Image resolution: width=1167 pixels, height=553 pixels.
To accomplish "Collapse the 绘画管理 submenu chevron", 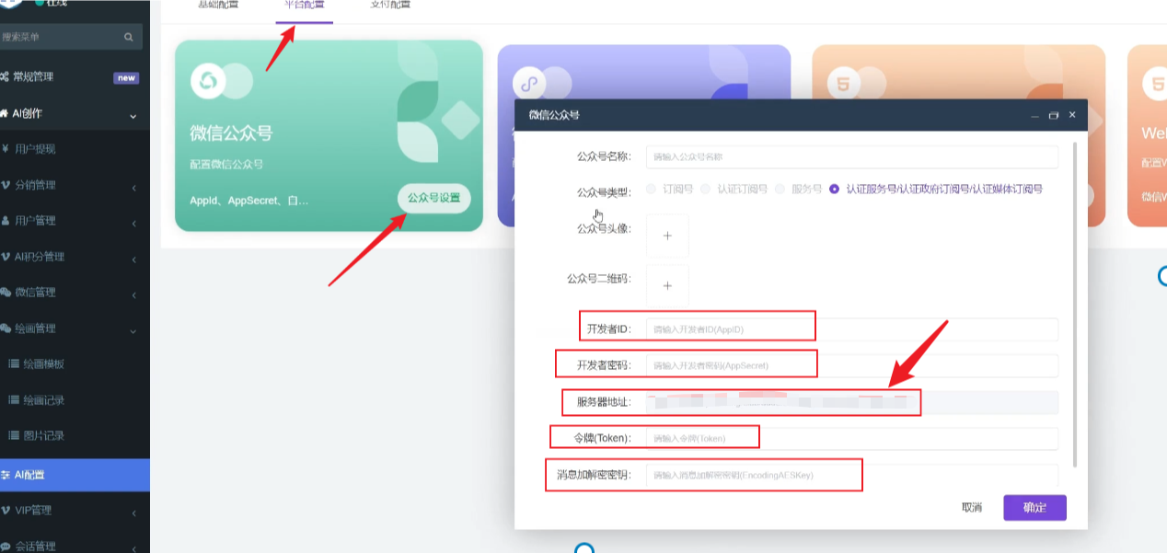I will click(x=133, y=331).
